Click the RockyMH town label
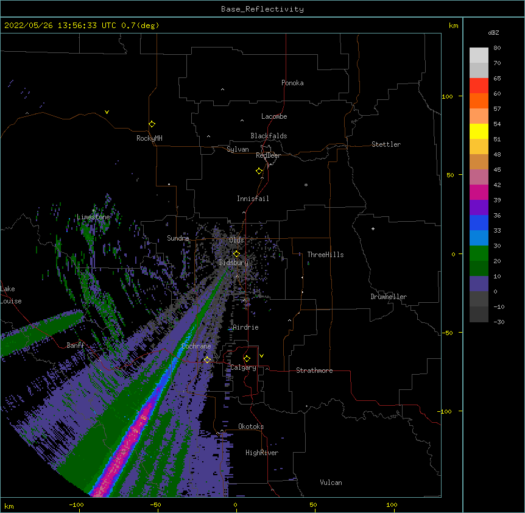The image size is (525, 513). click(149, 138)
